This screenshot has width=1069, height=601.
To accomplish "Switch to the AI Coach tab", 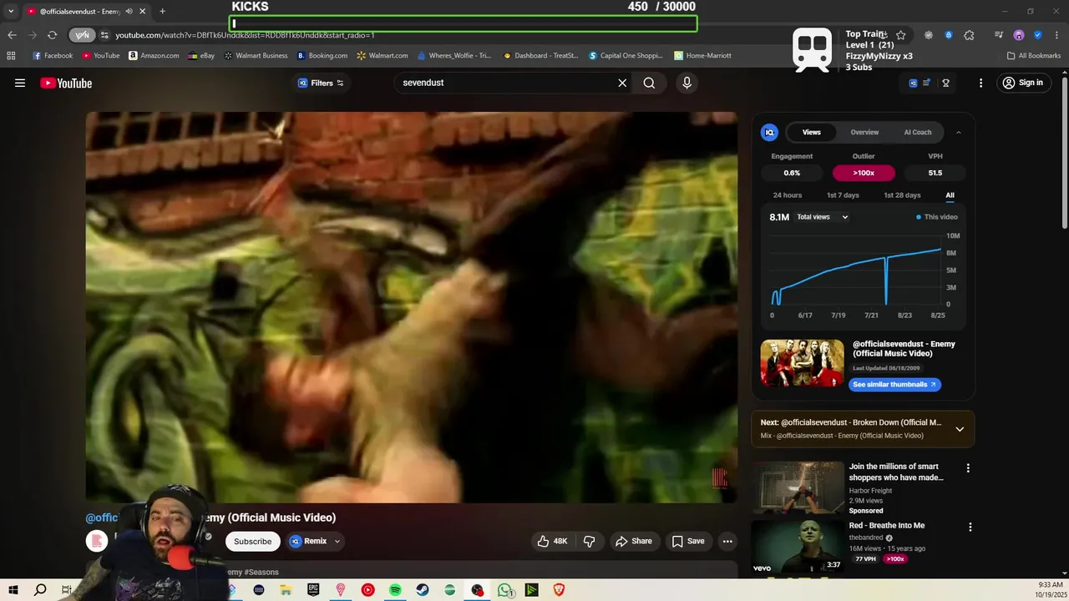I will [917, 132].
